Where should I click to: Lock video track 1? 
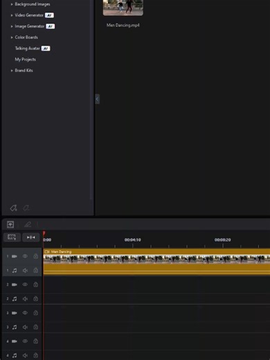pos(35,256)
